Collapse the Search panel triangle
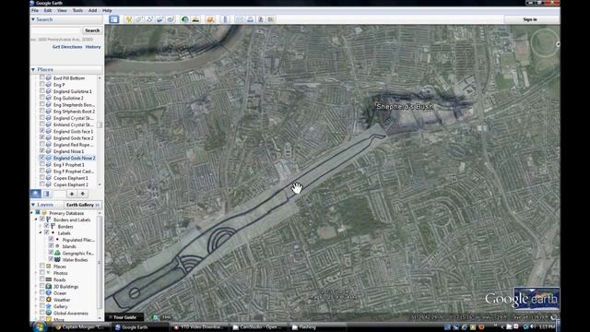Screen dimensions: 590x332 (x=33, y=19)
